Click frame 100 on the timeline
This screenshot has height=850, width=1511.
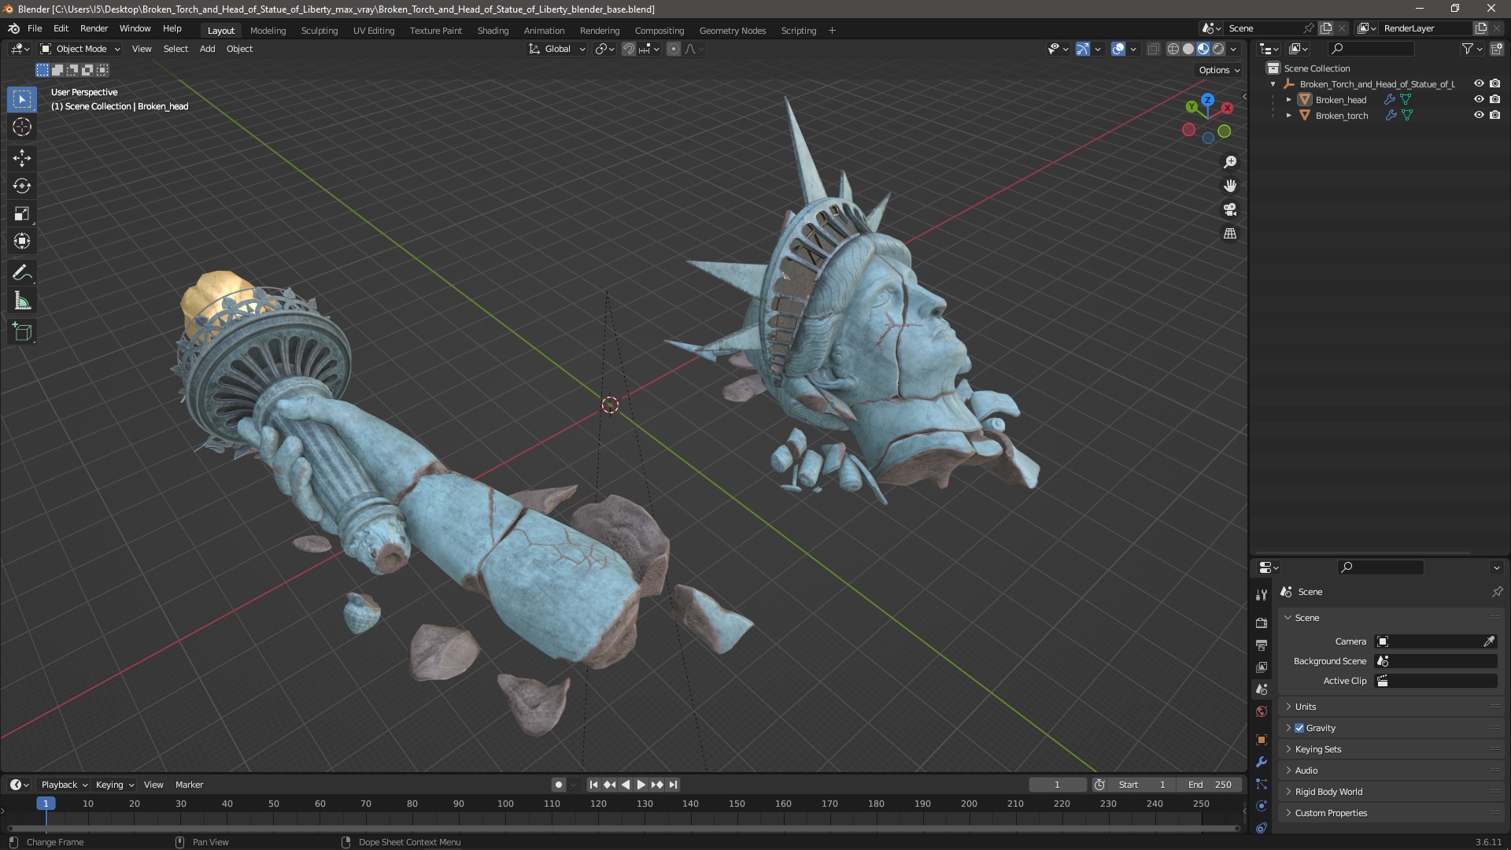coord(505,804)
